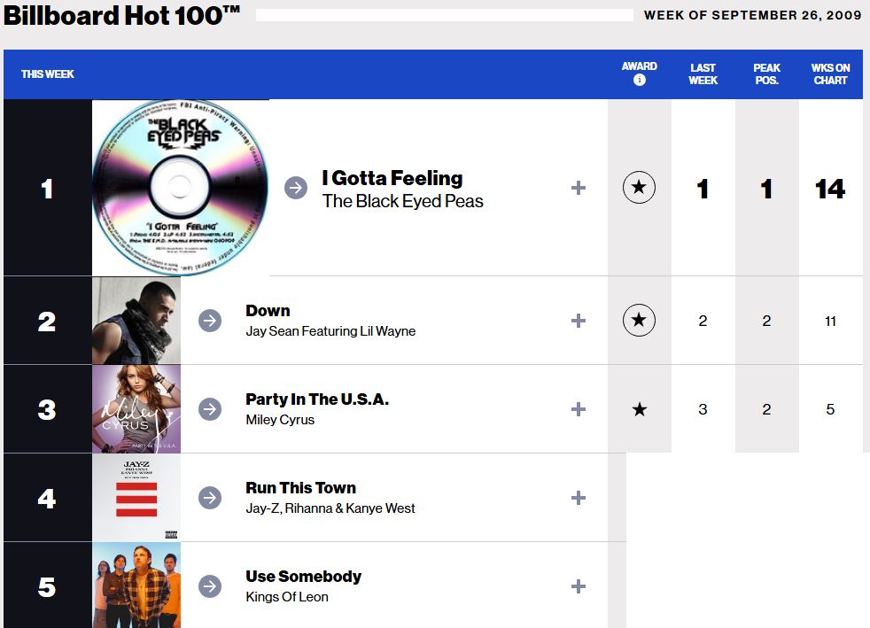The width and height of the screenshot is (870, 628).
Task: Open the Kings Of Leon cover thumbnail
Action: pos(136,586)
